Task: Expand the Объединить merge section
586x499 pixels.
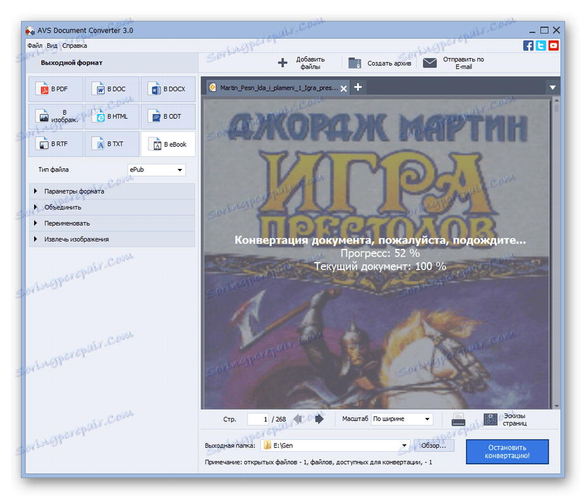Action: point(112,207)
